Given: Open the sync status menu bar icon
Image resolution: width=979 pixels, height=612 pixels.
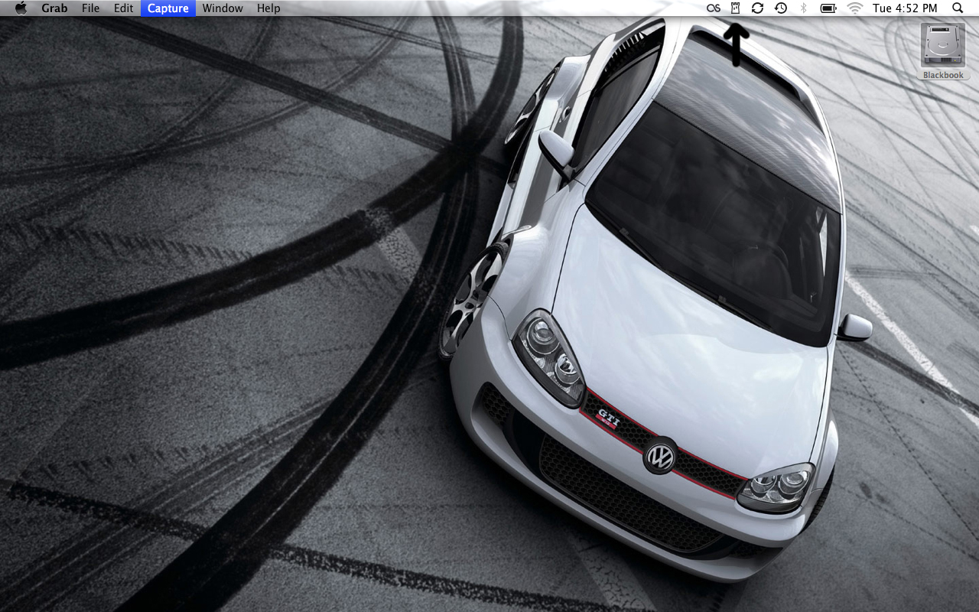Looking at the screenshot, I should pyautogui.click(x=757, y=8).
